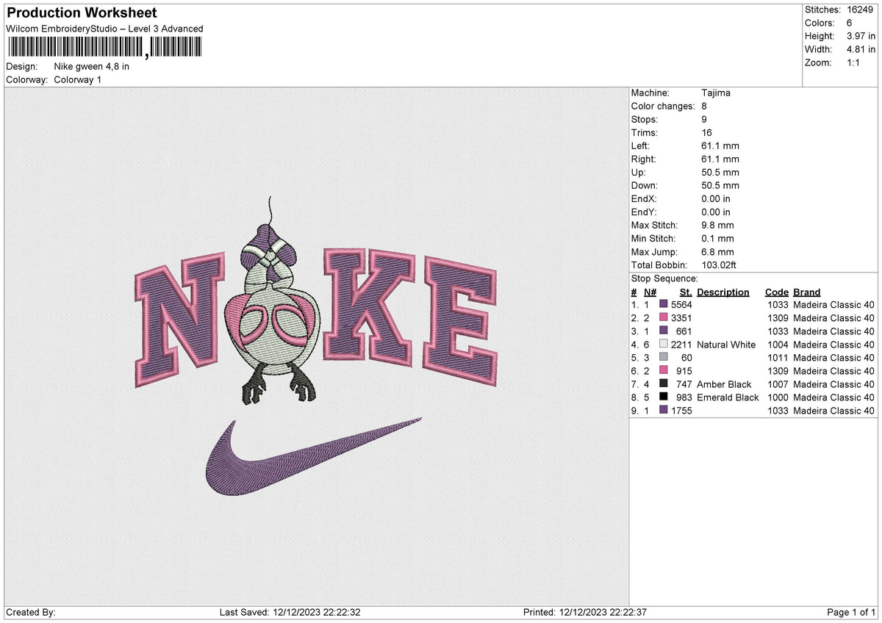Screen dimensions: 882x623
Task: Click the 'Created By:' footer label
Action: pos(31,613)
